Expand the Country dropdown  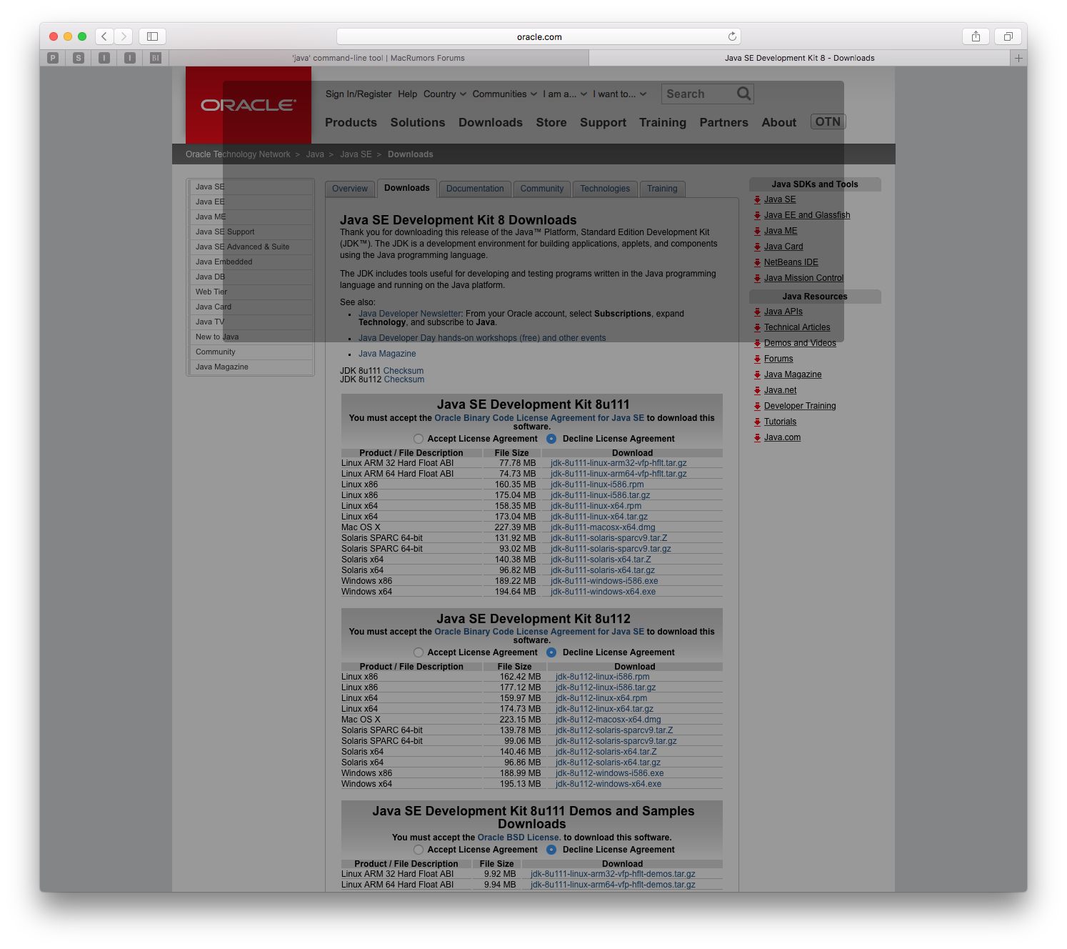(445, 94)
